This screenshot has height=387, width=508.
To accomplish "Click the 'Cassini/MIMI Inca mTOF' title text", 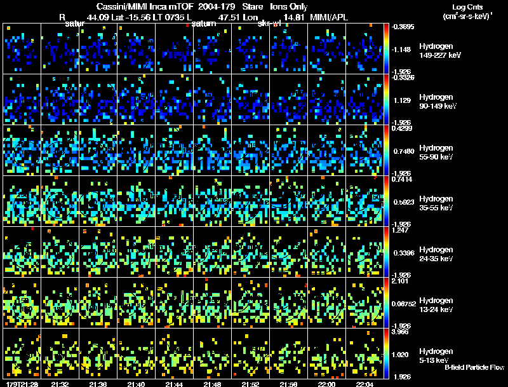I will coord(145,6).
